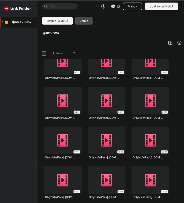The width and height of the screenshot is (184, 203).
Task: Click the 00:04 duration badge
Action: pyautogui.click(x=164, y=152)
